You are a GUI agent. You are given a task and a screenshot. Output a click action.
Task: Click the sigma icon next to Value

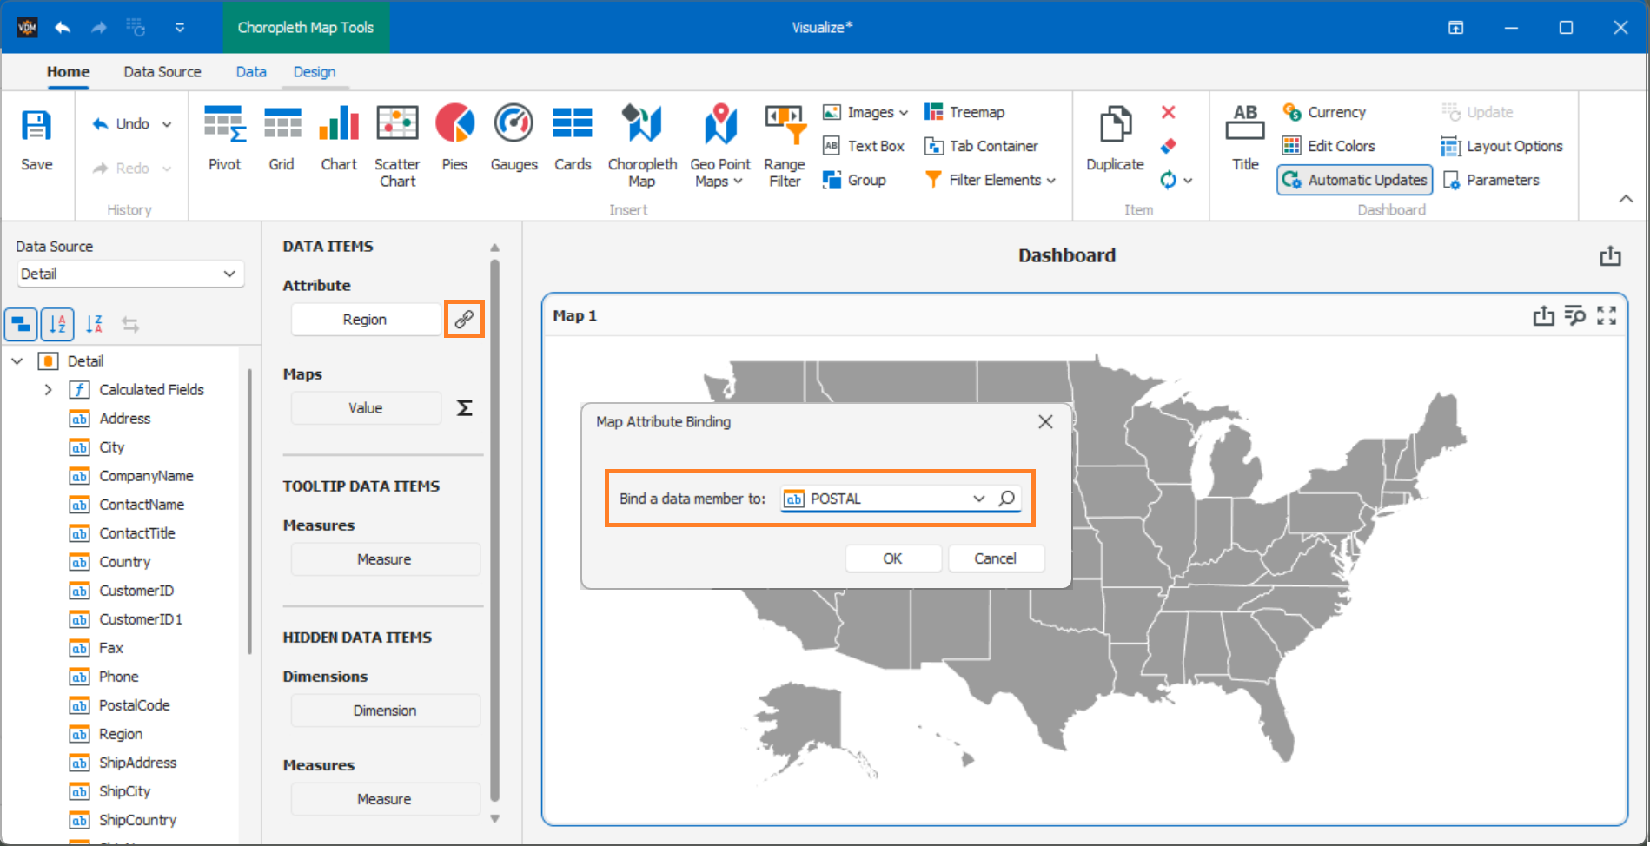(x=465, y=407)
